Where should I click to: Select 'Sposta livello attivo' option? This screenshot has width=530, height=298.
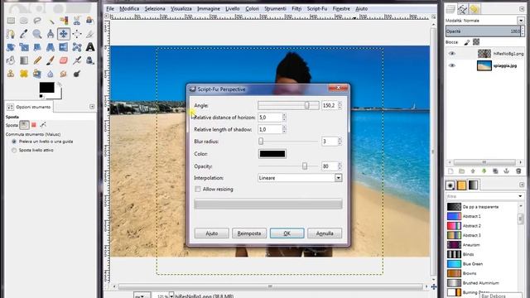tap(14, 150)
